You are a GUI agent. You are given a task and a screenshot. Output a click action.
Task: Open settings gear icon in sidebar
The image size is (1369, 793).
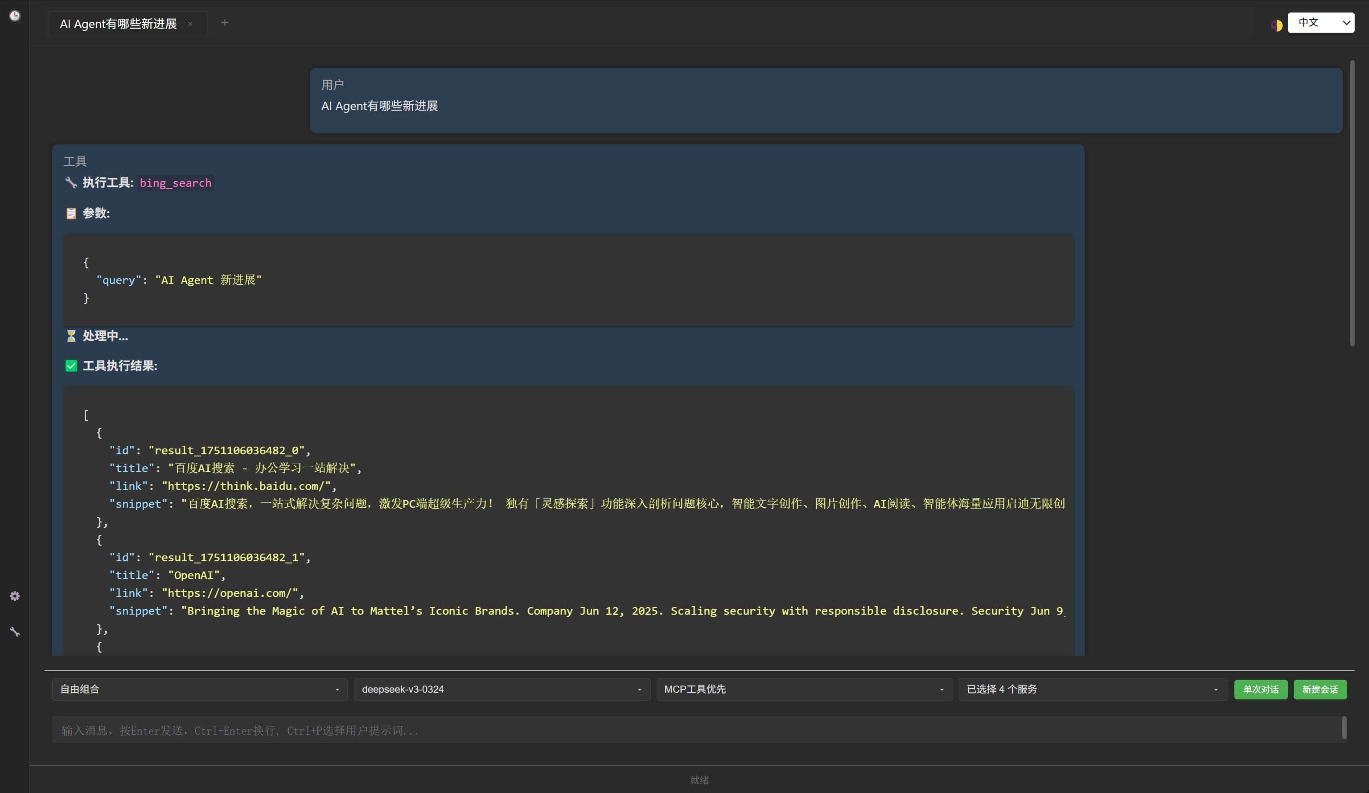click(x=15, y=596)
